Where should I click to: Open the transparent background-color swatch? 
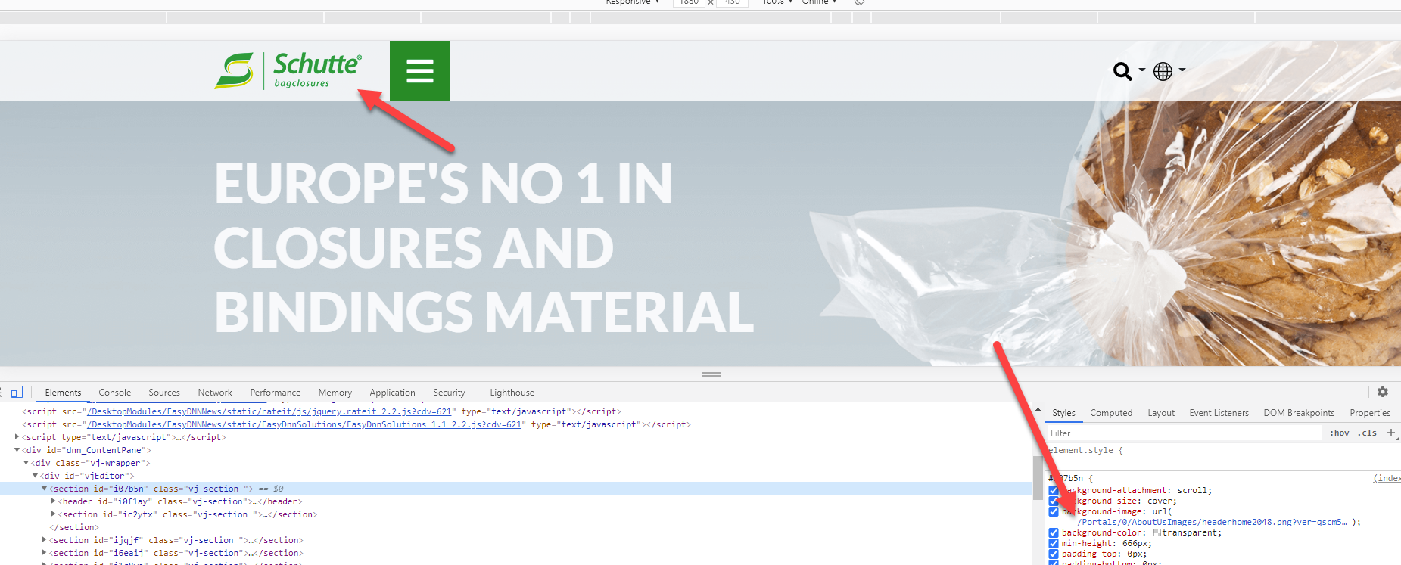1157,532
